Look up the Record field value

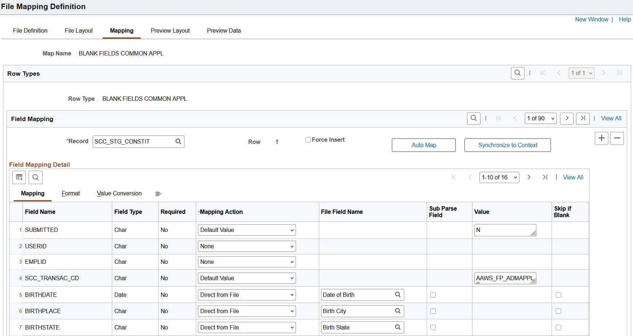point(178,142)
